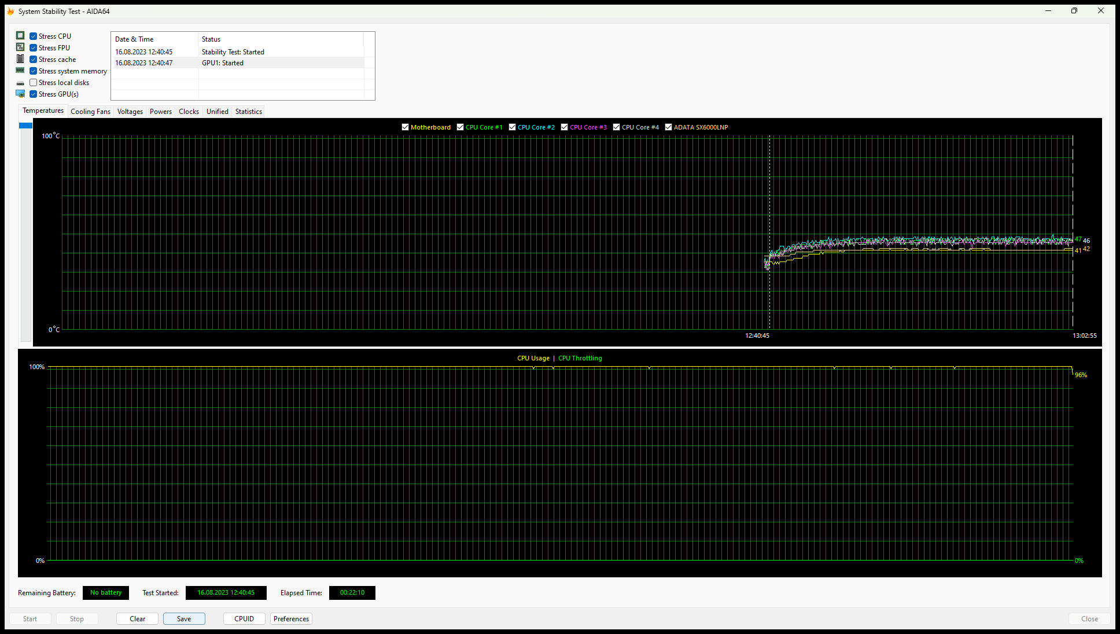1120x634 pixels.
Task: Select the Statistics tab
Action: (248, 111)
